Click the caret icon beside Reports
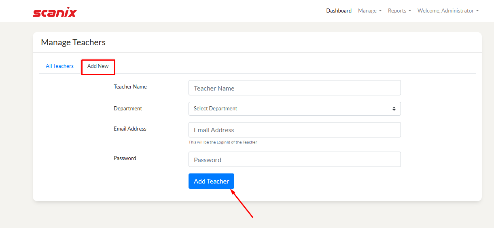 tap(410, 11)
